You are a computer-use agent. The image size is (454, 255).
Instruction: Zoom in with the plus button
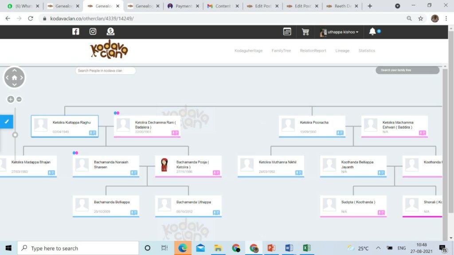11,99
